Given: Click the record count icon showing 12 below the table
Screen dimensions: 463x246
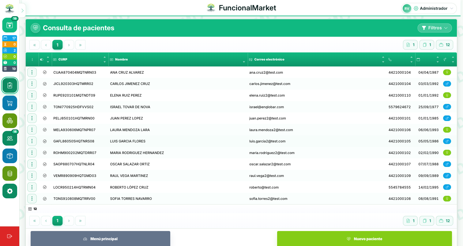Looking at the screenshot, I should pyautogui.click(x=30, y=209).
